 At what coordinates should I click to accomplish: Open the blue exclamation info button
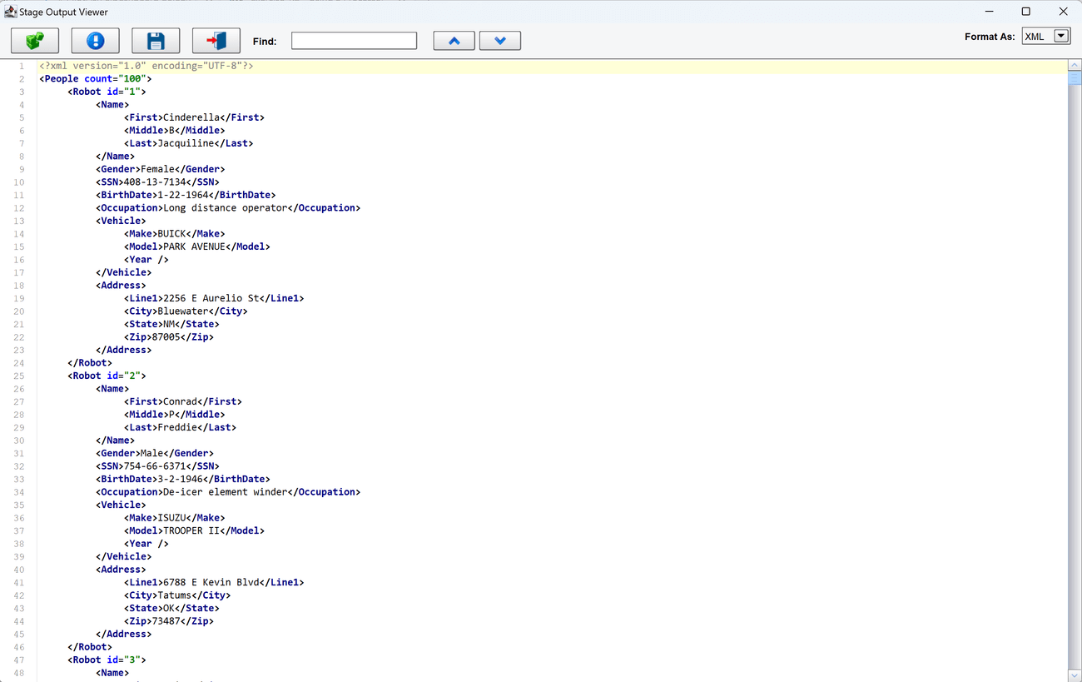click(95, 41)
